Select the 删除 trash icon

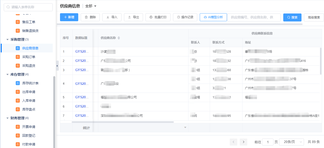click(x=86, y=17)
